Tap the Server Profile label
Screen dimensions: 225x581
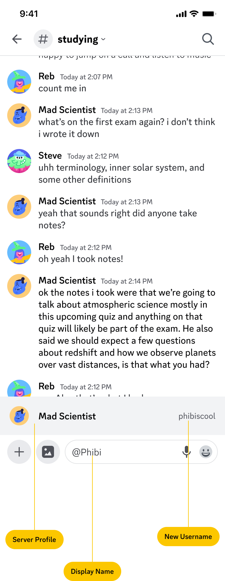click(34, 540)
